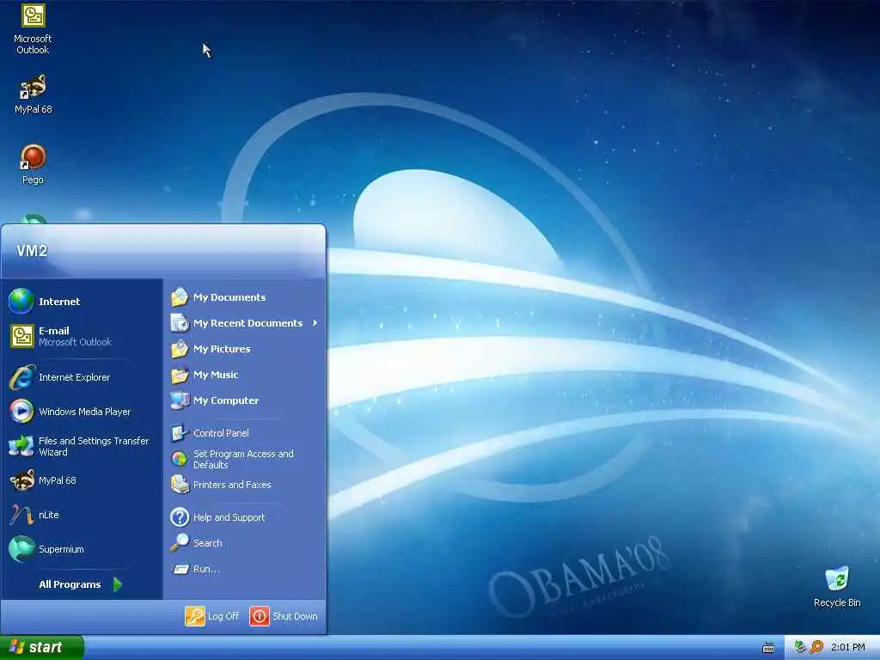The image size is (880, 660).
Task: Click the Internet globe icon in Start menu
Action: (x=21, y=302)
